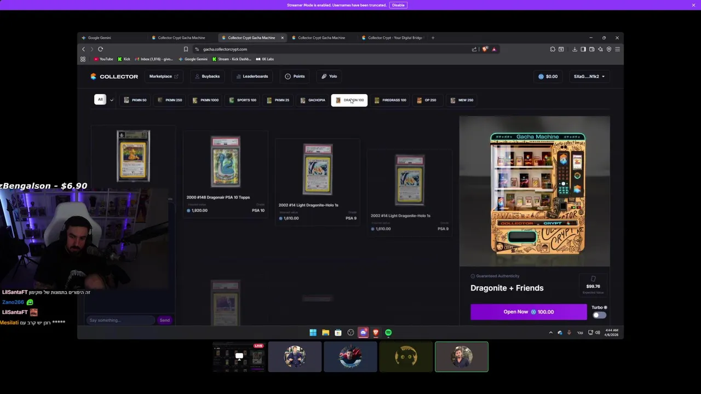Click the Say something chat field
701x394 pixels.
tap(120, 320)
